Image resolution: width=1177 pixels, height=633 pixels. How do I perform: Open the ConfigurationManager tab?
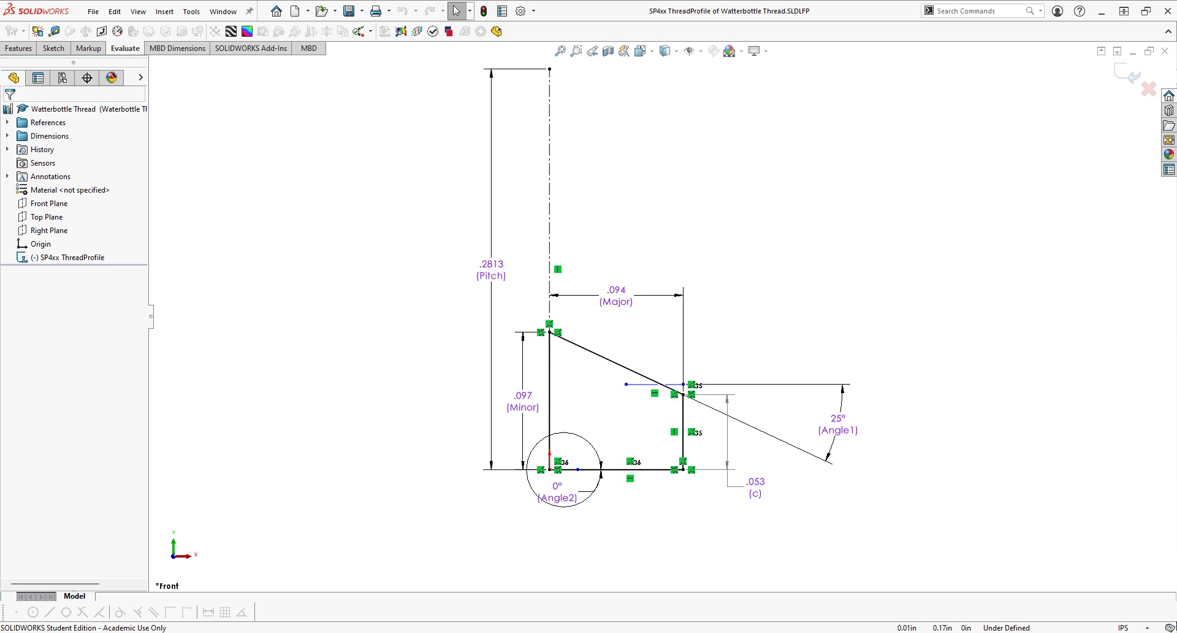[63, 78]
